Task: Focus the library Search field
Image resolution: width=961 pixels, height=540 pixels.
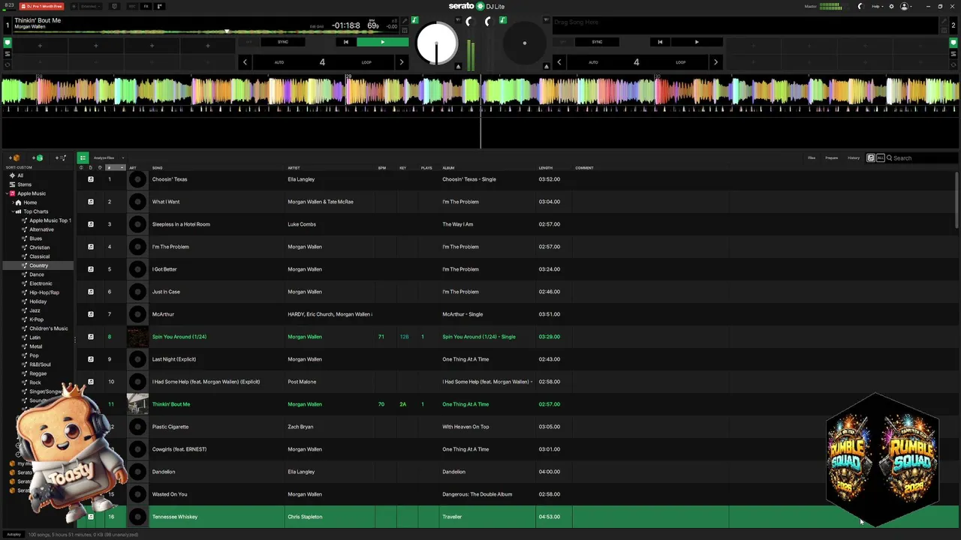Action: click(922, 158)
